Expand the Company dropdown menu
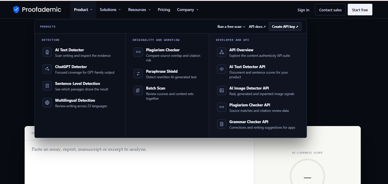Image resolution: width=388 pixels, height=184 pixels. tap(188, 10)
